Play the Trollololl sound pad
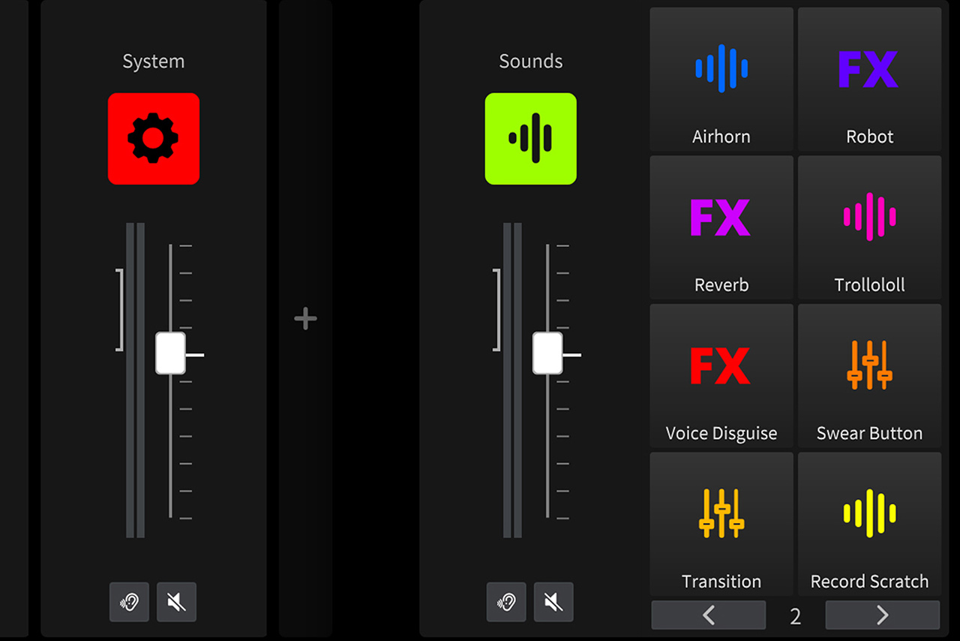The image size is (960, 641). click(869, 227)
